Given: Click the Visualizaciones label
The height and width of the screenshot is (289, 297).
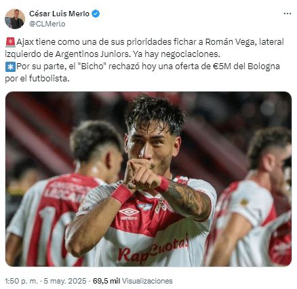Looking at the screenshot, I should [x=147, y=281].
